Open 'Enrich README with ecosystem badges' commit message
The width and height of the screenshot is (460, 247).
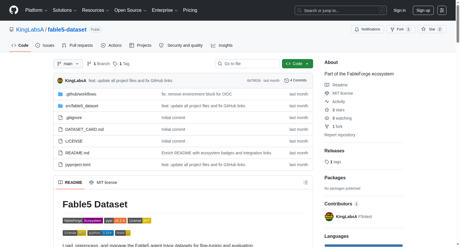pyautogui.click(x=216, y=153)
